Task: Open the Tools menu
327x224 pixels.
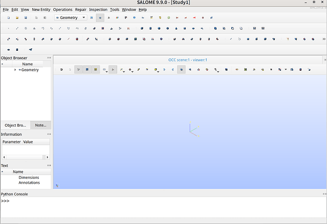Action: point(115,9)
